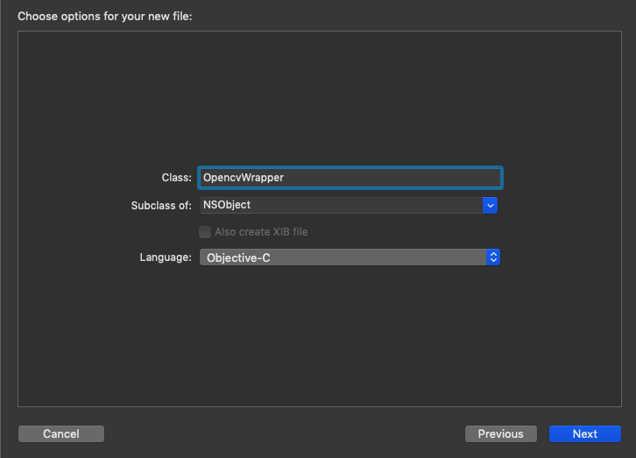Go back with the Previous button

[501, 433]
